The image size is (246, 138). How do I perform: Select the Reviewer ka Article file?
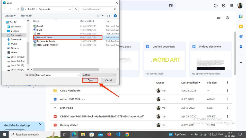tap(46, 41)
